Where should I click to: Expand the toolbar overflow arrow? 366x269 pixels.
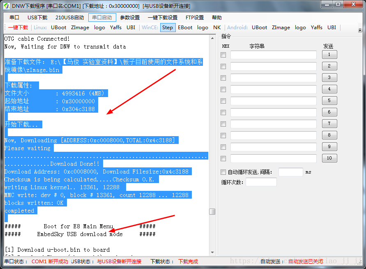360,30
